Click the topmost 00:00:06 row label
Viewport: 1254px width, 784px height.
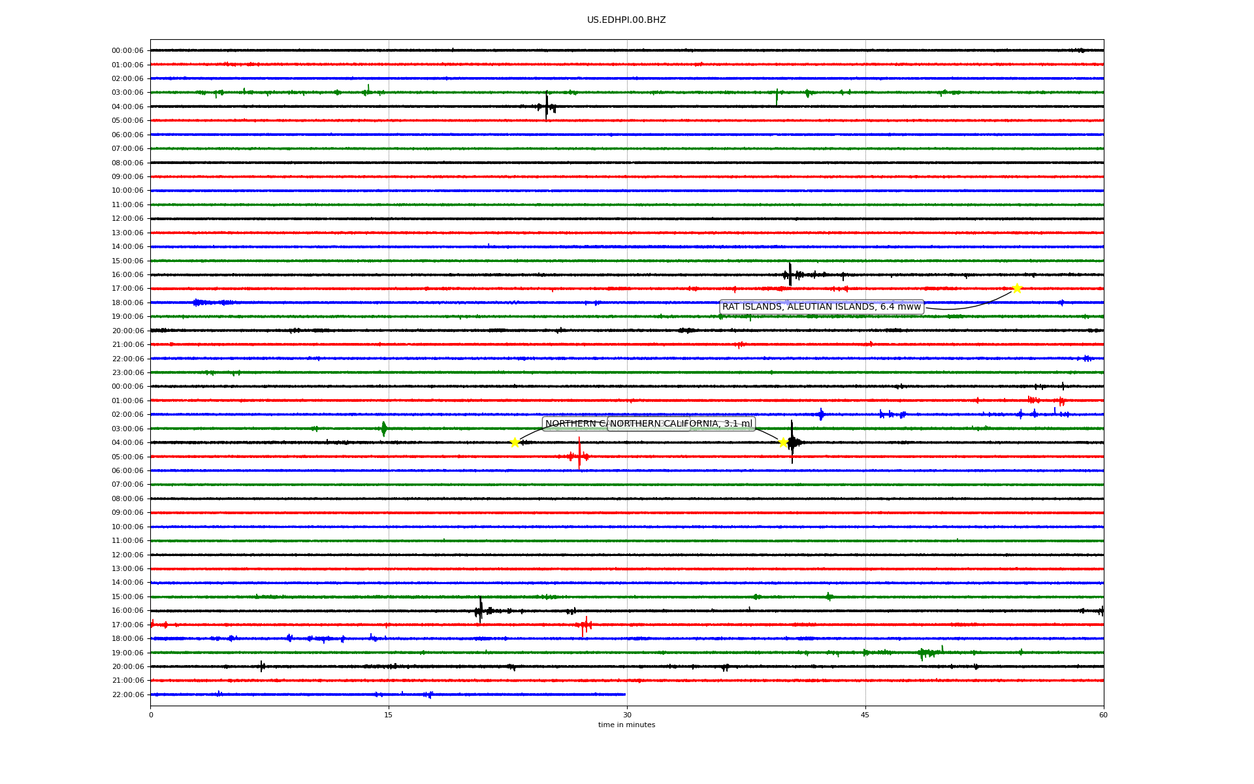coord(127,50)
